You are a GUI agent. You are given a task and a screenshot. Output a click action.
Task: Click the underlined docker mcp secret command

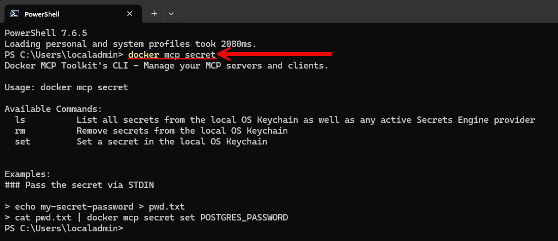172,55
